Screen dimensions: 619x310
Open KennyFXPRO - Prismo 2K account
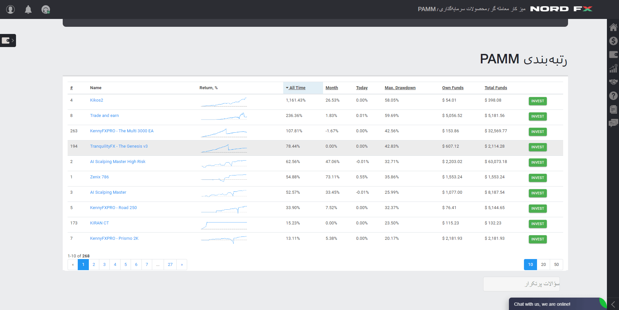tap(114, 238)
